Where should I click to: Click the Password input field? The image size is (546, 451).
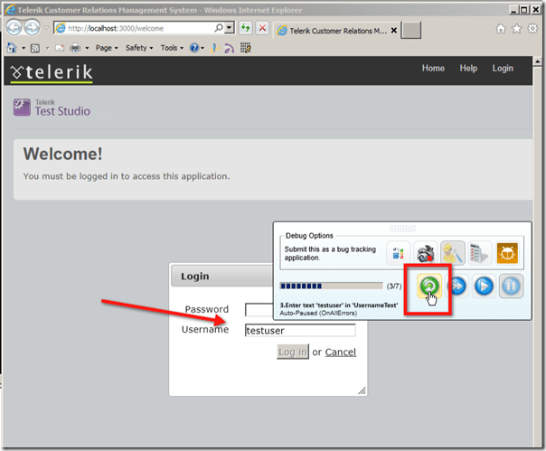259,310
